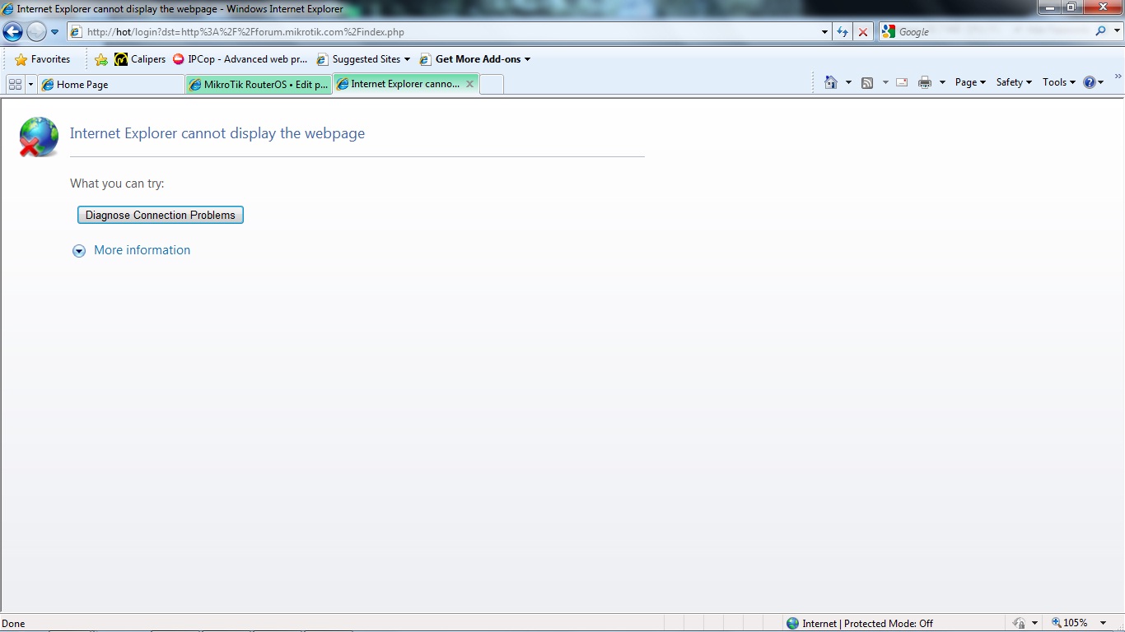1125x632 pixels.
Task: Open the Favorites button
Action: point(43,59)
